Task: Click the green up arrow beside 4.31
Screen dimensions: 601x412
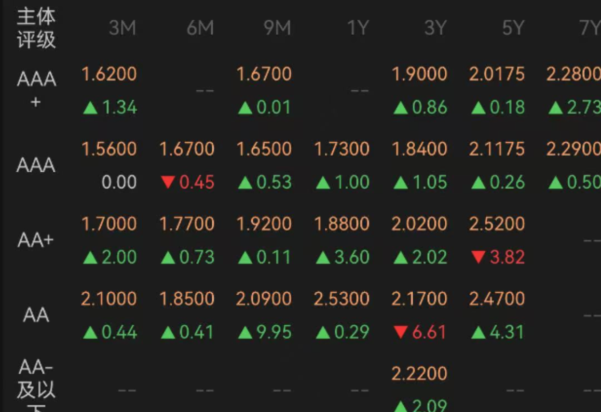Action: tap(479, 332)
